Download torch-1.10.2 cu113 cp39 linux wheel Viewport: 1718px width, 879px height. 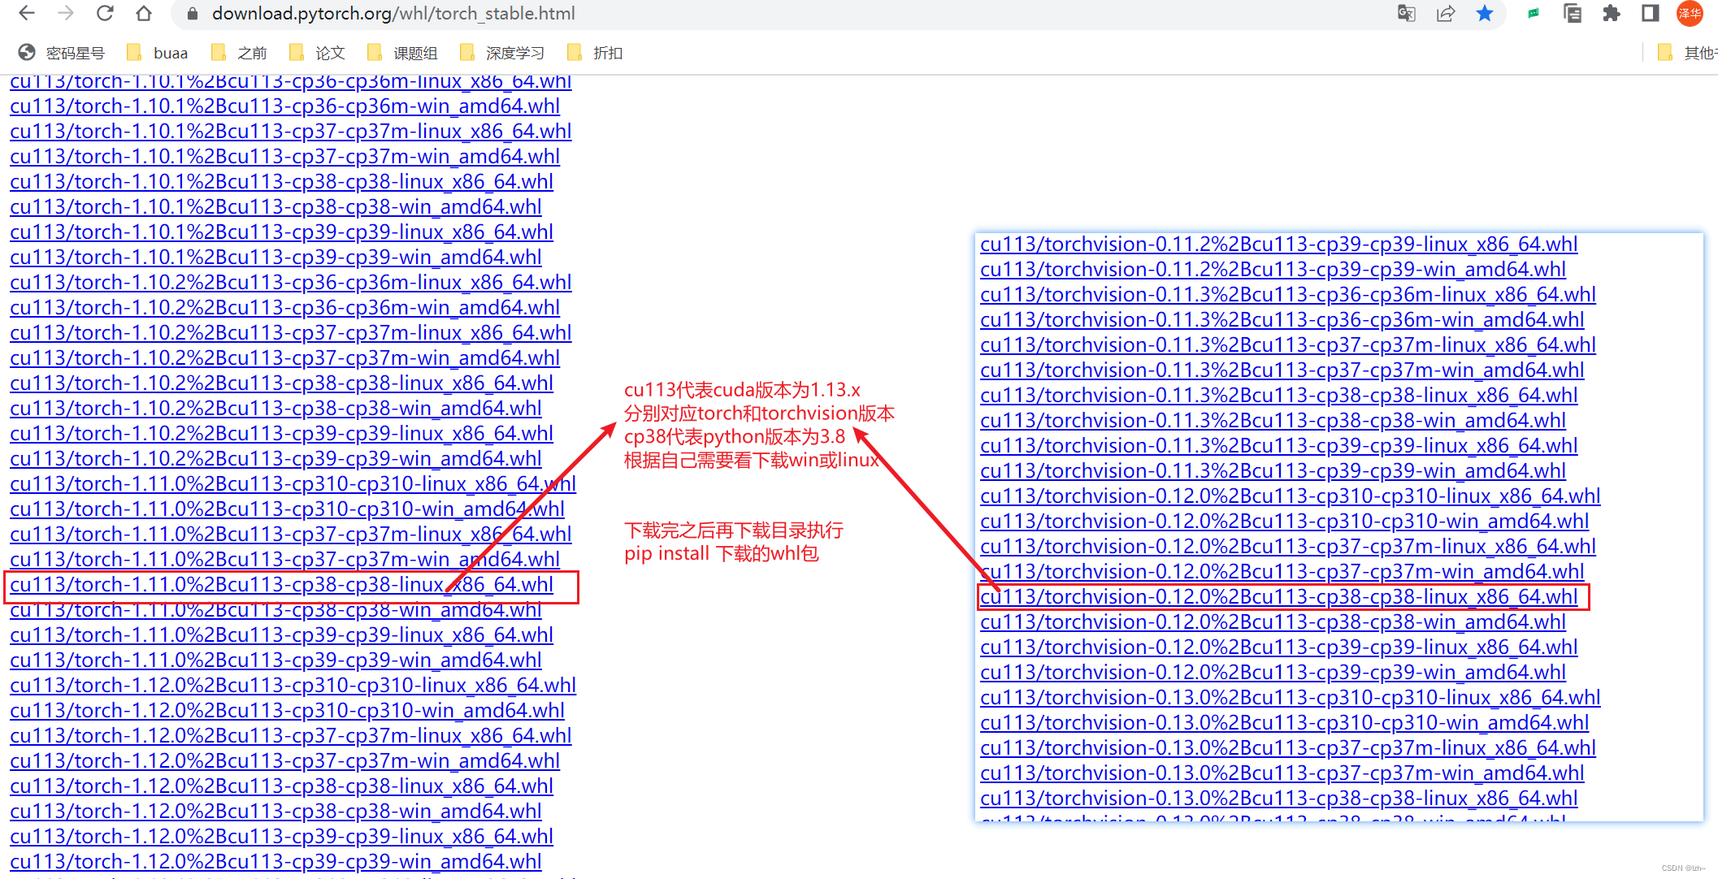click(x=281, y=434)
